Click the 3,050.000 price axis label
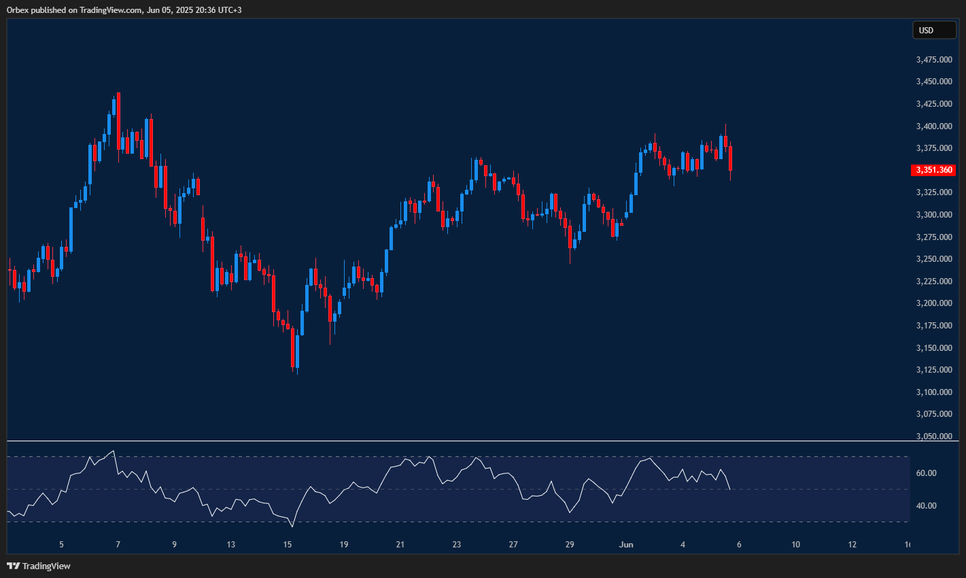Screen dimensions: 966x578 933,437
